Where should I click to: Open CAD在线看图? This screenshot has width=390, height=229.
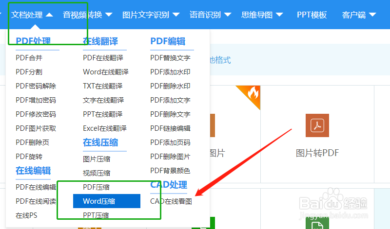tap(171, 201)
